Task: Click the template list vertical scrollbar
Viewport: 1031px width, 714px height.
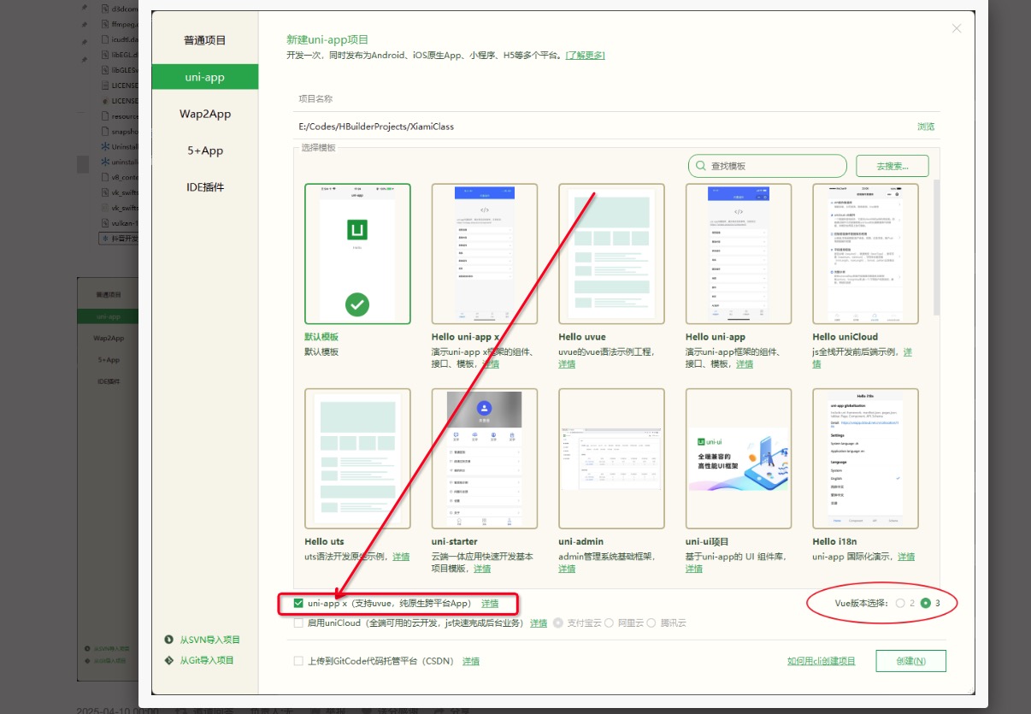Action: point(937,248)
